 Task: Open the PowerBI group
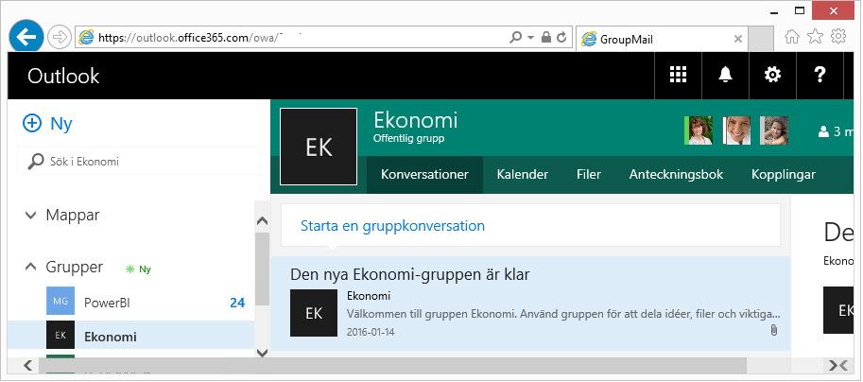click(131, 303)
